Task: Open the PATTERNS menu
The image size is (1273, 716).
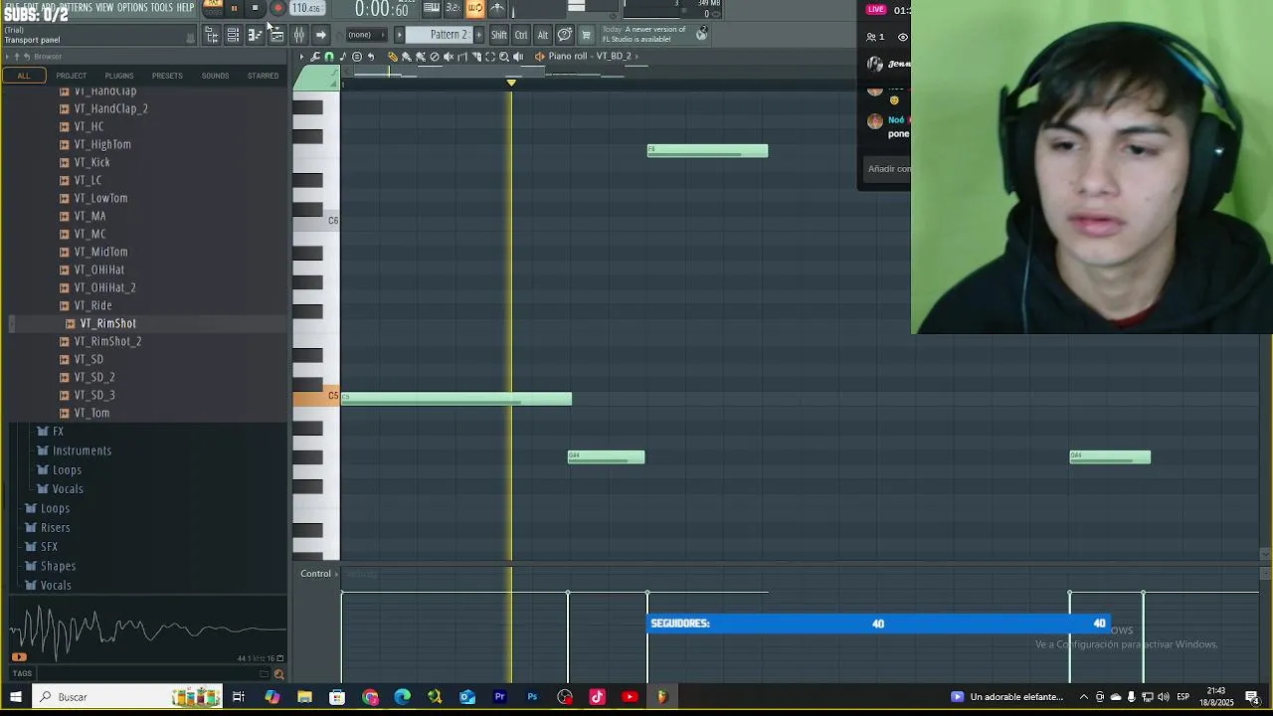Action: click(x=76, y=8)
